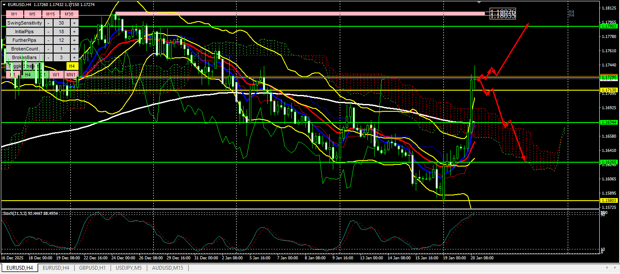The image size is (620, 274).
Task: Decrease SwingSensitivity with the minus button
Action: click(48, 23)
